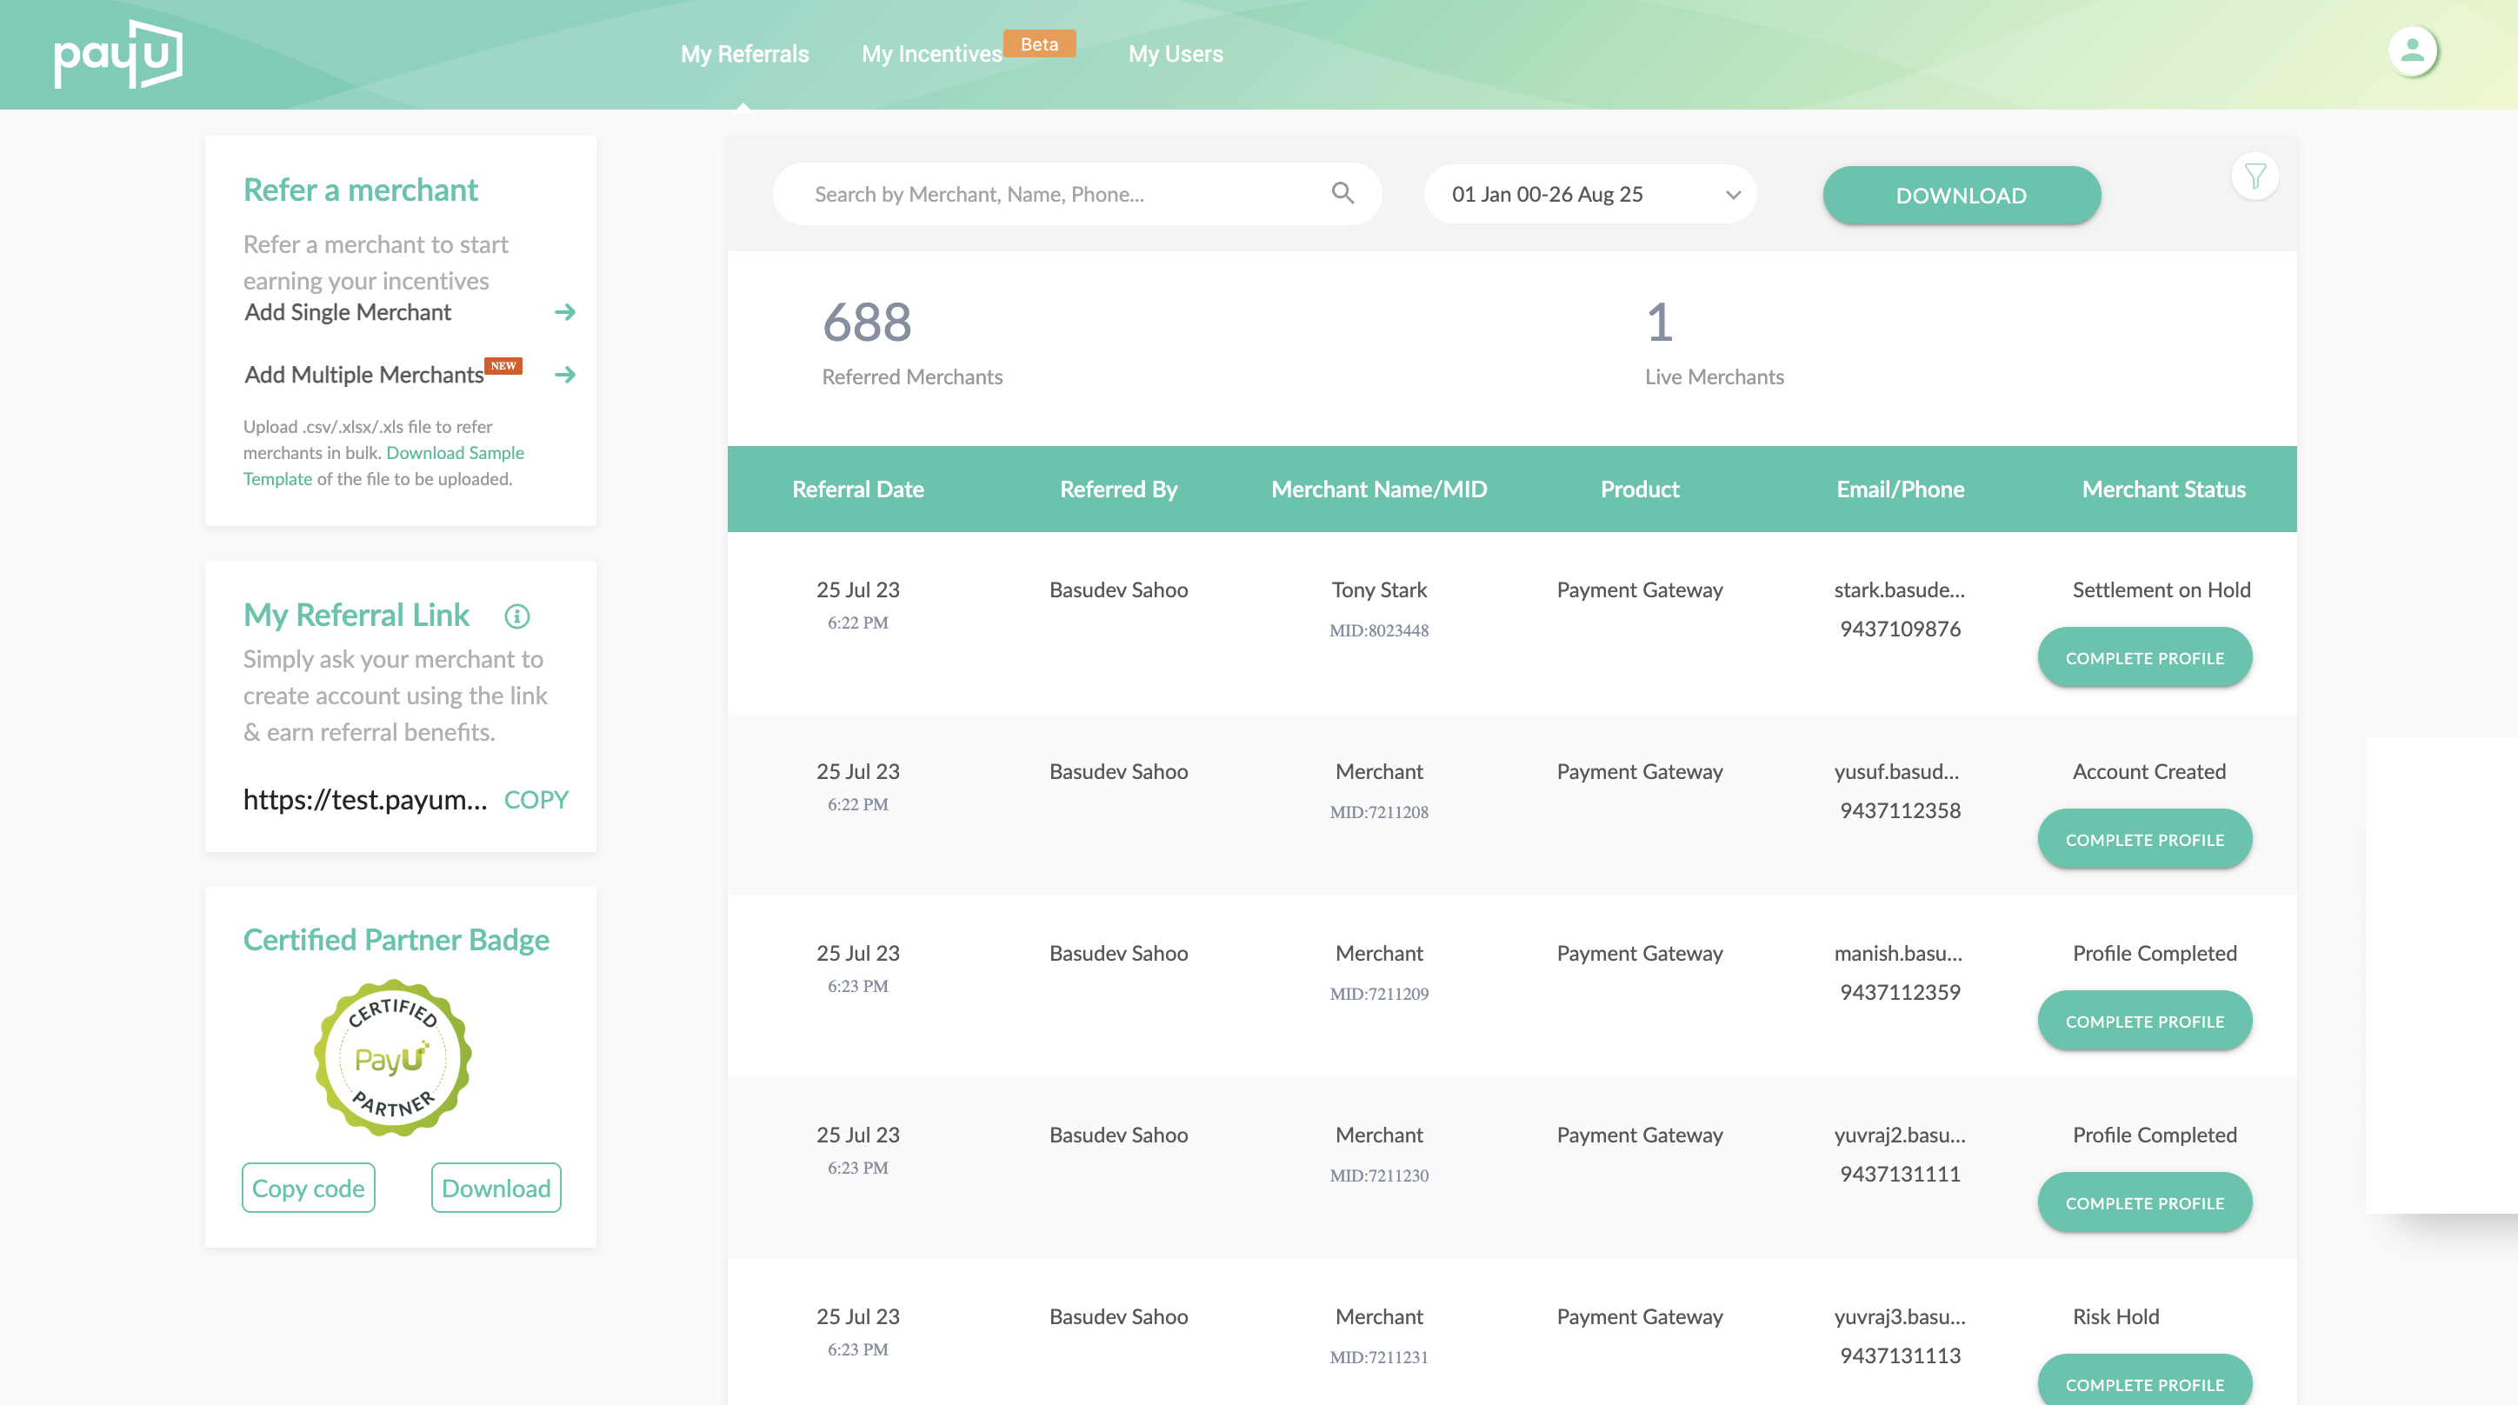The width and height of the screenshot is (2518, 1405).
Task: Select Add Single Merchant option
Action: point(348,312)
